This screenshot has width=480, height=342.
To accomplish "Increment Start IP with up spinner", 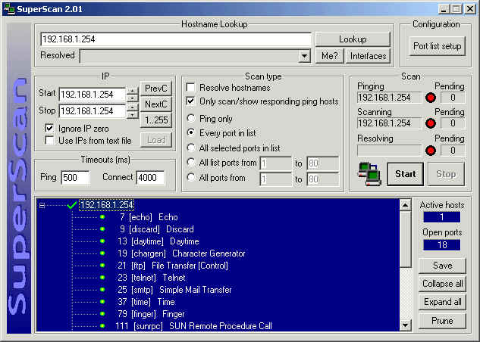I will [133, 91].
